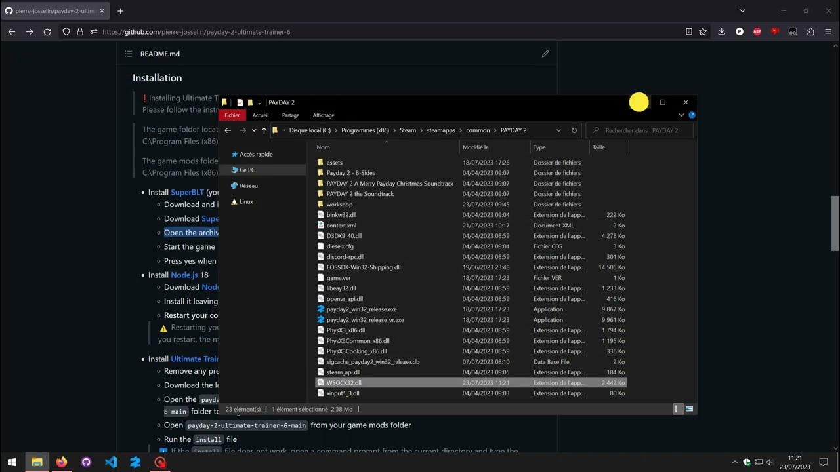Open Firefox extensions puzzle icon
The width and height of the screenshot is (840, 472).
click(x=810, y=31)
